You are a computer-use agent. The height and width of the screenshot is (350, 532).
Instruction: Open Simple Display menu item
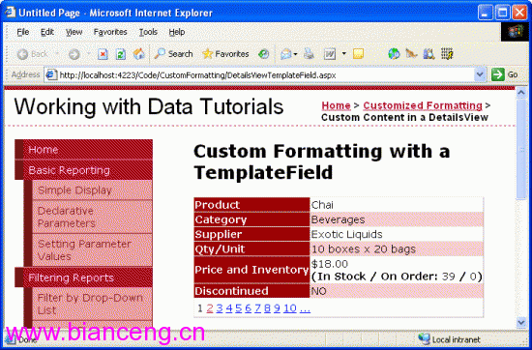(92, 190)
